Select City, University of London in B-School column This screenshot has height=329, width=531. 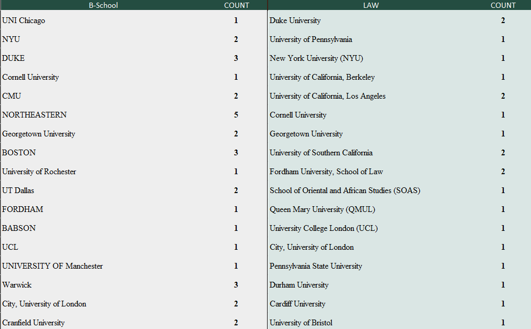click(x=44, y=304)
